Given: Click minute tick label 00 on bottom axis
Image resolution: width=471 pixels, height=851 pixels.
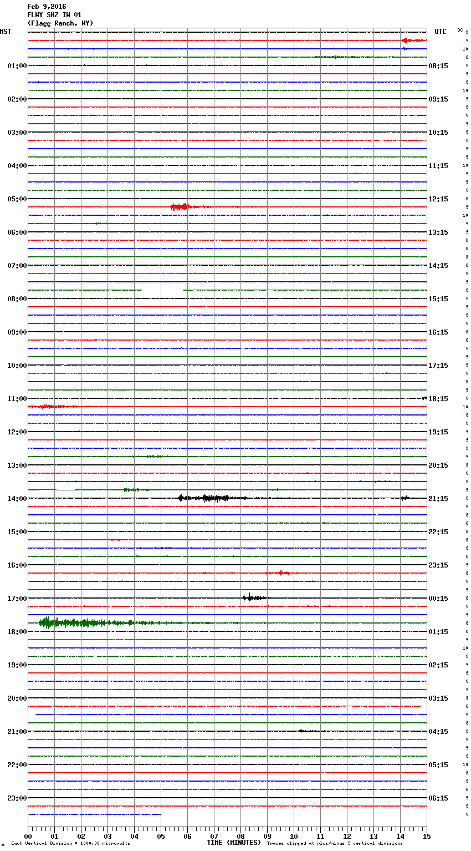Looking at the screenshot, I should click(28, 836).
